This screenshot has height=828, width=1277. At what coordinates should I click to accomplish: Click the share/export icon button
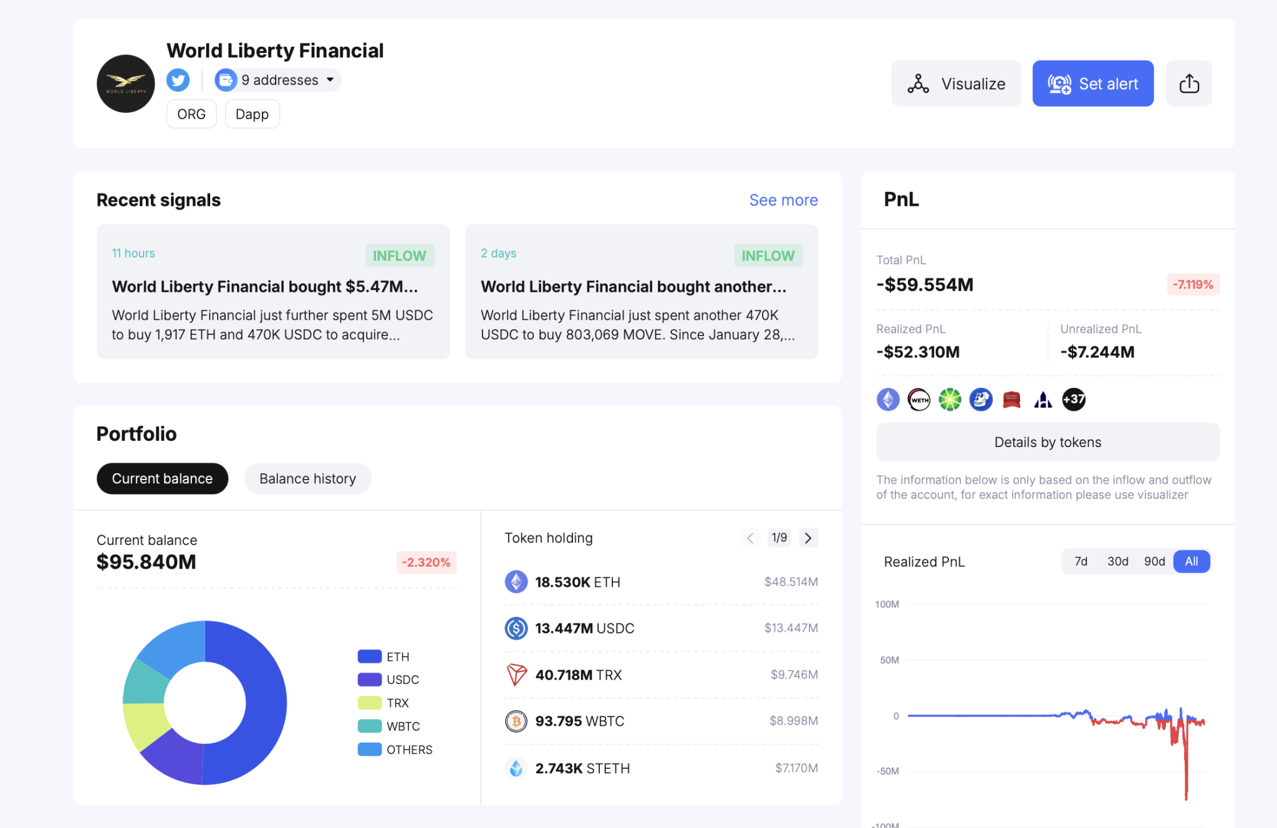(x=1188, y=84)
